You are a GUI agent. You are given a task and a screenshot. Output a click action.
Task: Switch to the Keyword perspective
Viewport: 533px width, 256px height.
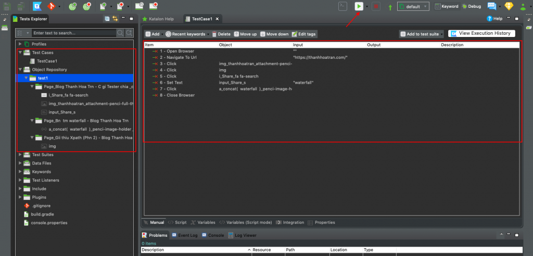pos(447,6)
